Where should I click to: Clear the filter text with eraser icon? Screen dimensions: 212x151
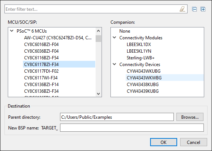pos(182,9)
